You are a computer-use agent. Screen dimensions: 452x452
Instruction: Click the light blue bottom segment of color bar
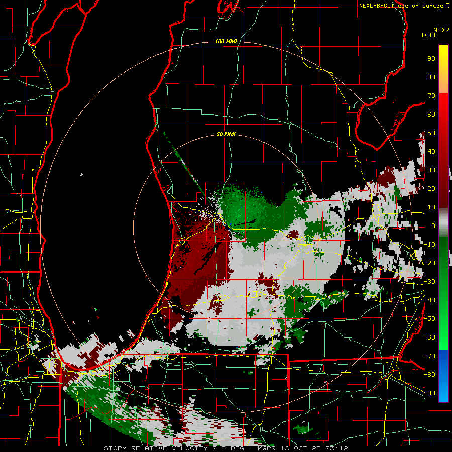click(443, 392)
